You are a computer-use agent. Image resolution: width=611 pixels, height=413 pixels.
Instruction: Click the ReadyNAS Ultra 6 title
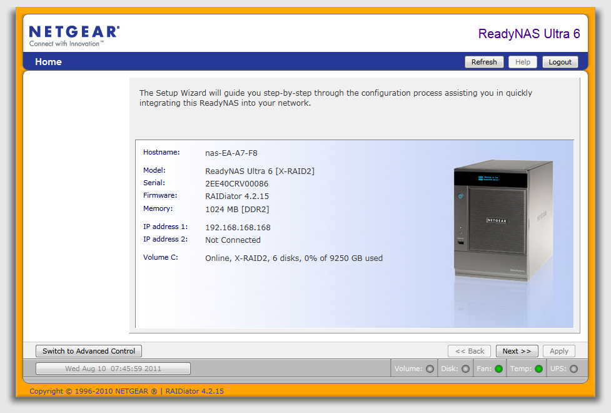tap(529, 34)
